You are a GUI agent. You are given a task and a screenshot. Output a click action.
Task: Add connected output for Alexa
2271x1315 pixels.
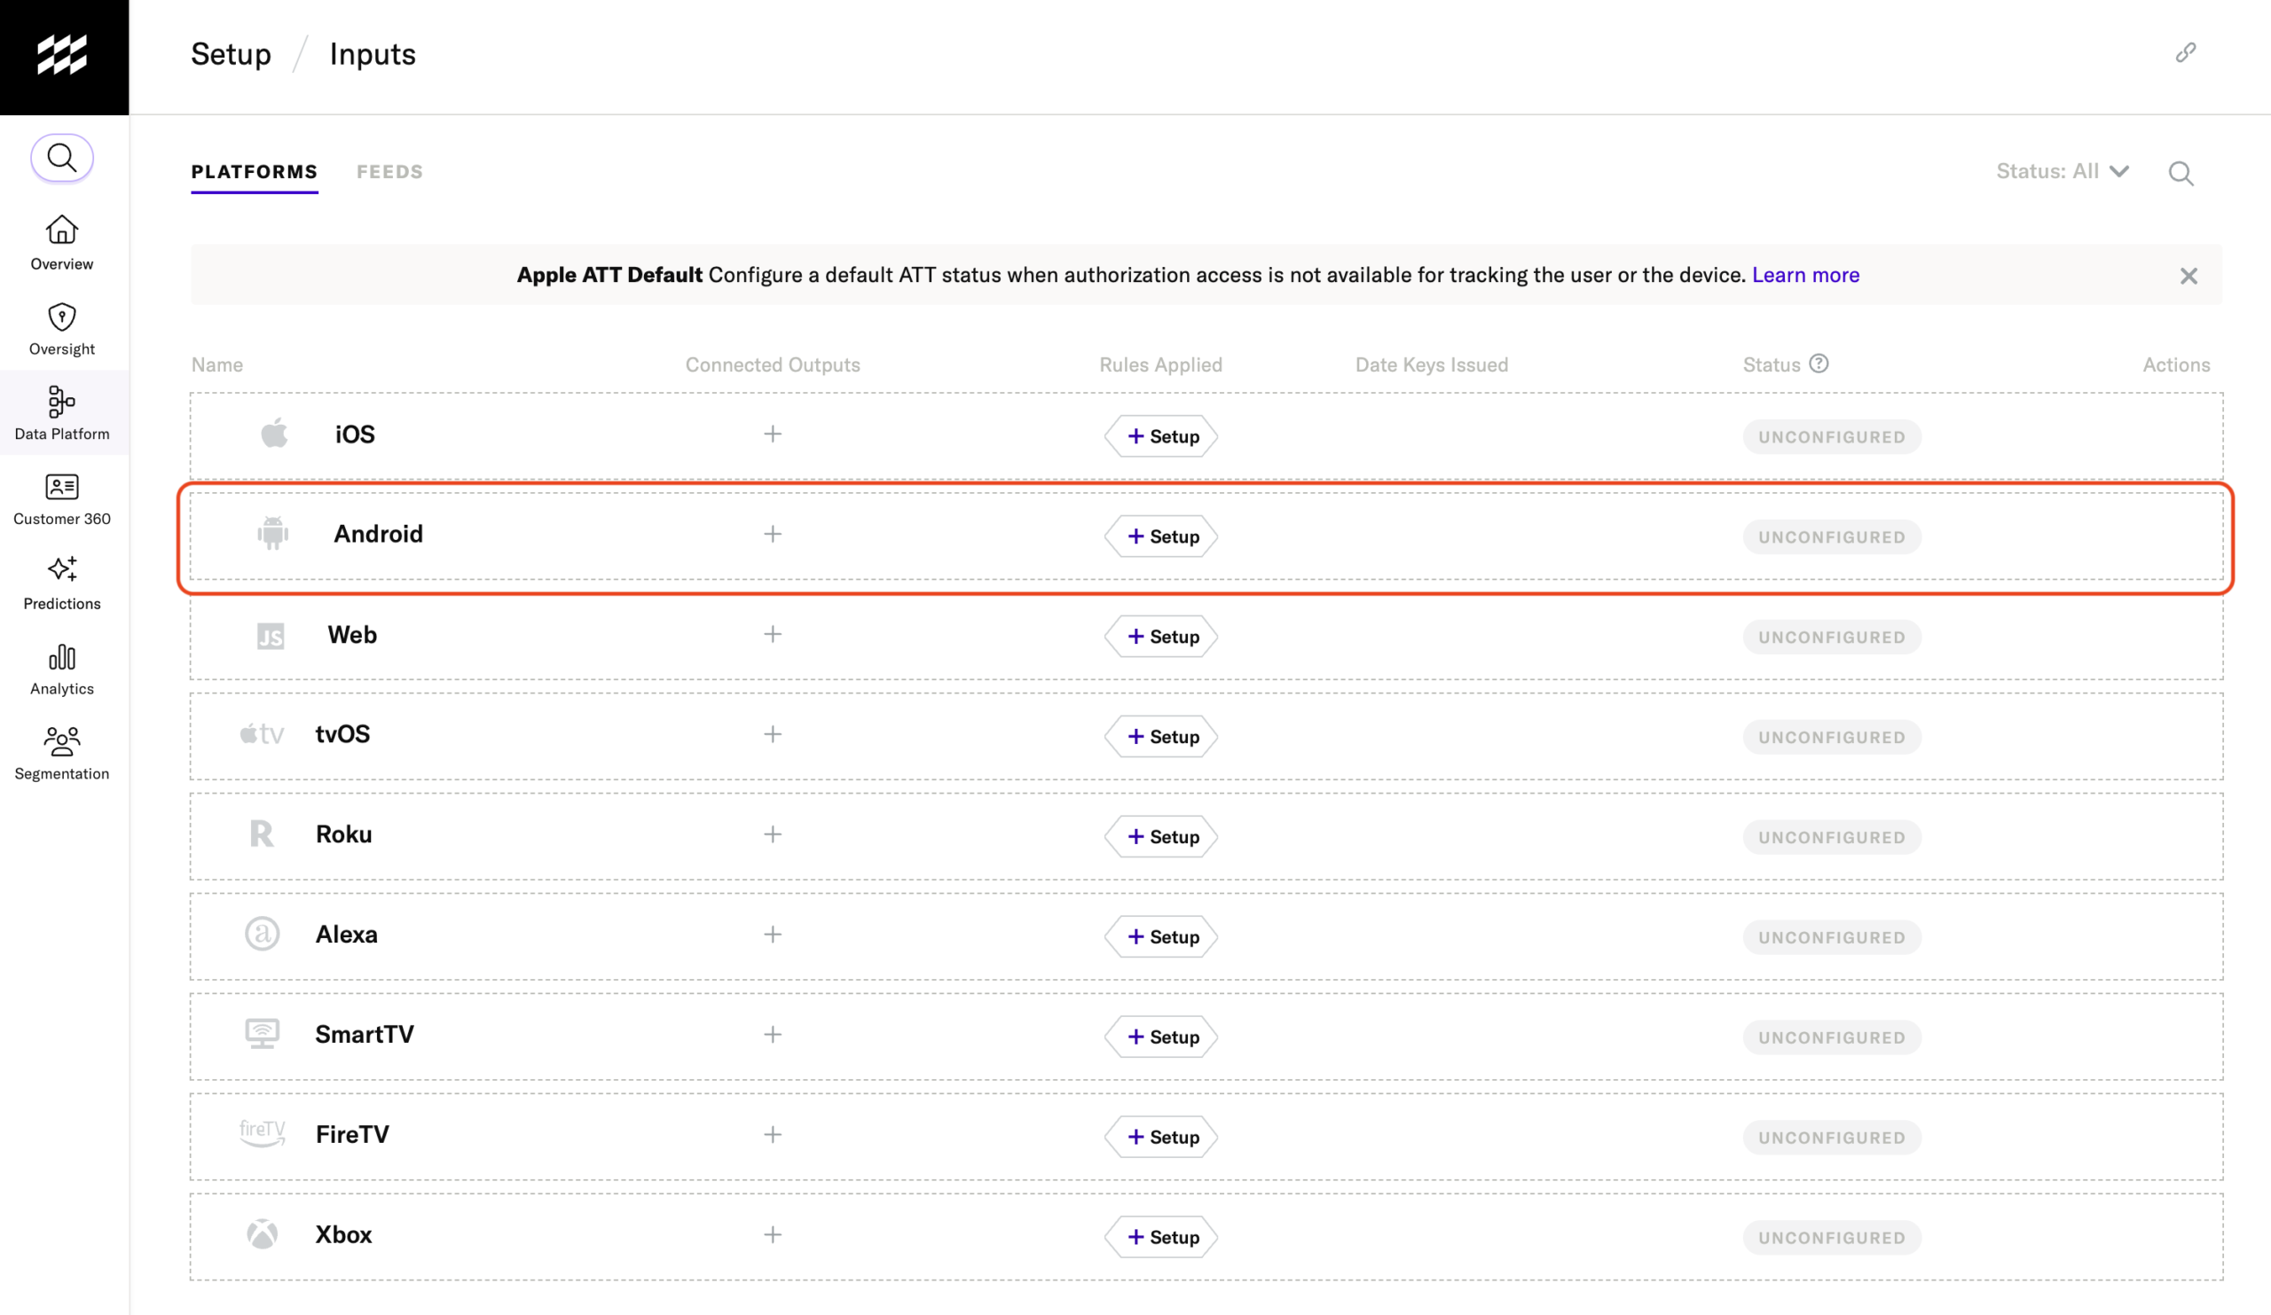773,934
